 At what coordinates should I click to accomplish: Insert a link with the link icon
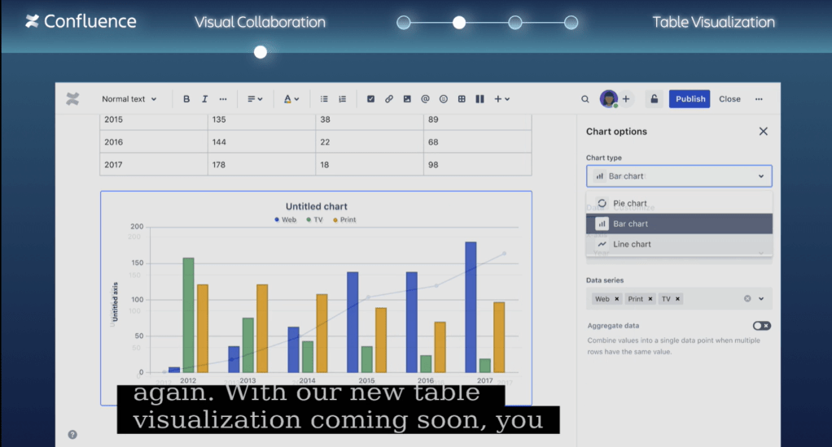pyautogui.click(x=389, y=99)
